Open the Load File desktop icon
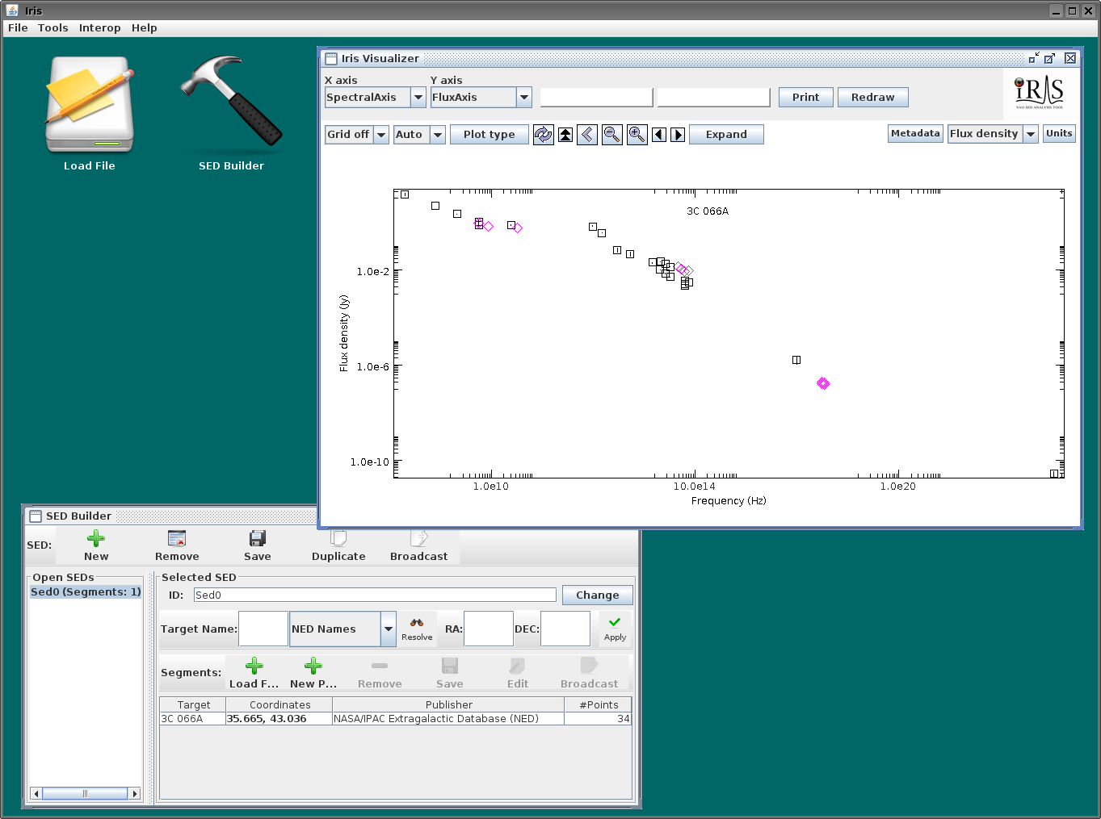 tap(90, 105)
